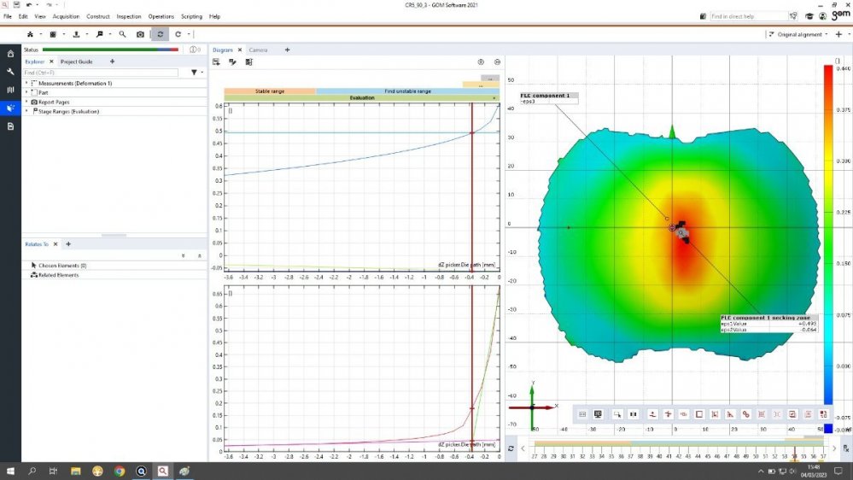Select stage 45 on the timeline
The image size is (853, 480).
point(706,458)
